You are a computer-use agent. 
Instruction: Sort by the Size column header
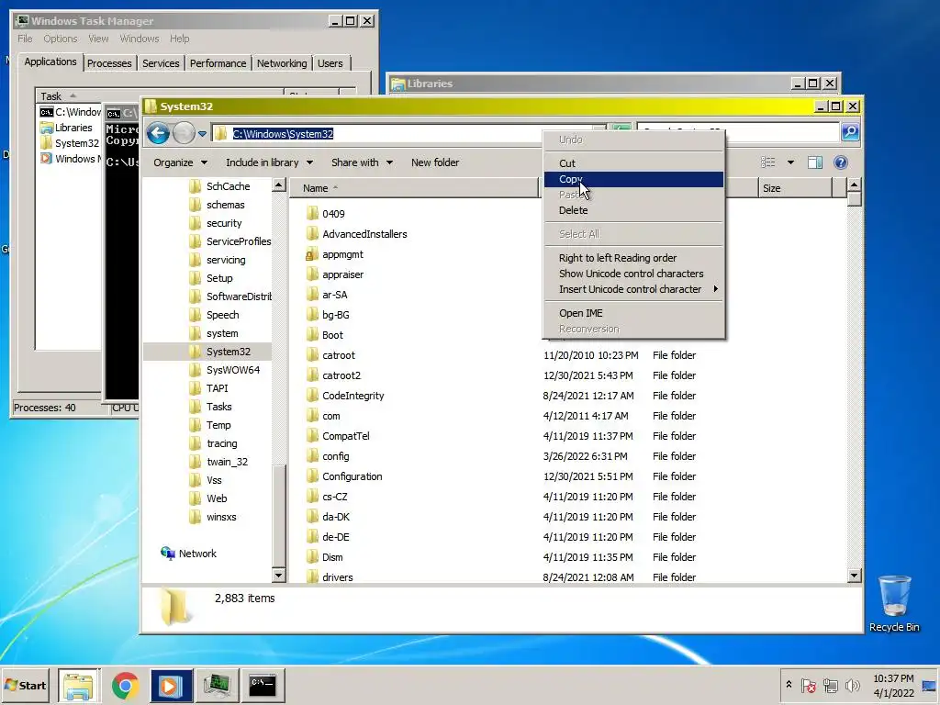(x=795, y=188)
